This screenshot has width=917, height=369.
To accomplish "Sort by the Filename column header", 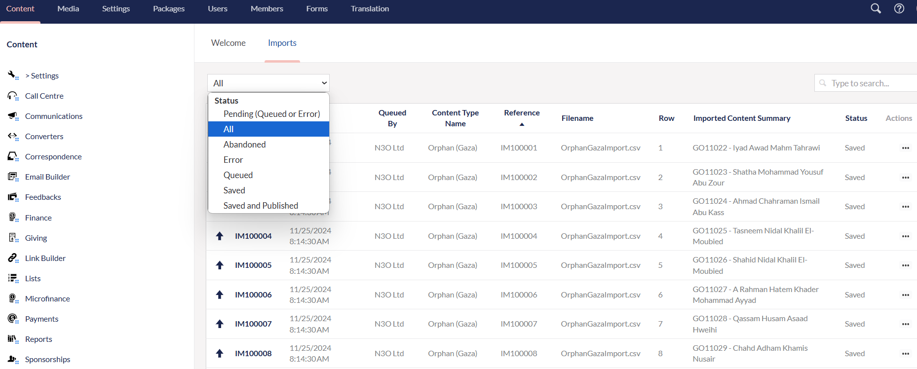I will (x=577, y=118).
